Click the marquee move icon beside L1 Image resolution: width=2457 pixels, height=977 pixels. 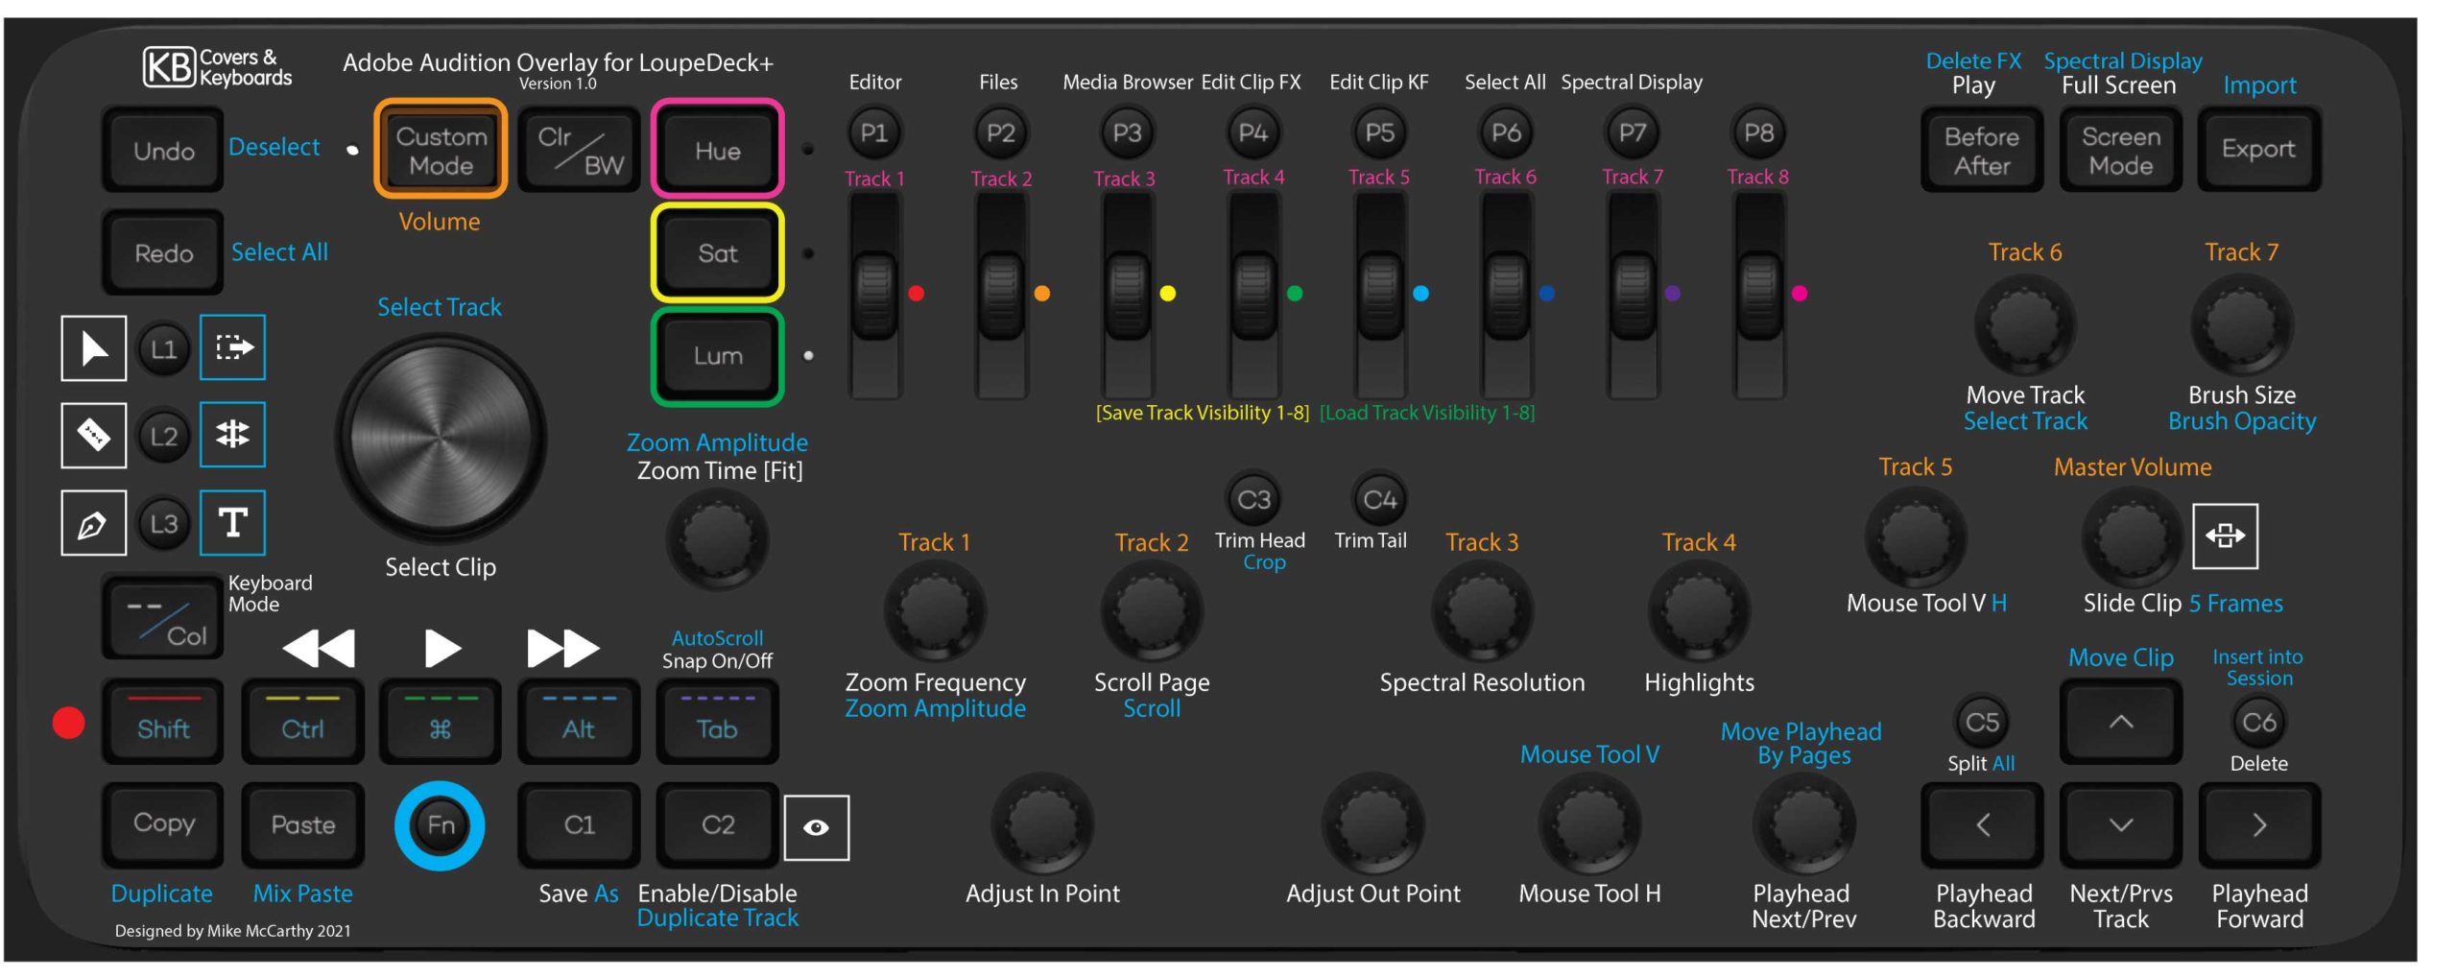pos(232,346)
